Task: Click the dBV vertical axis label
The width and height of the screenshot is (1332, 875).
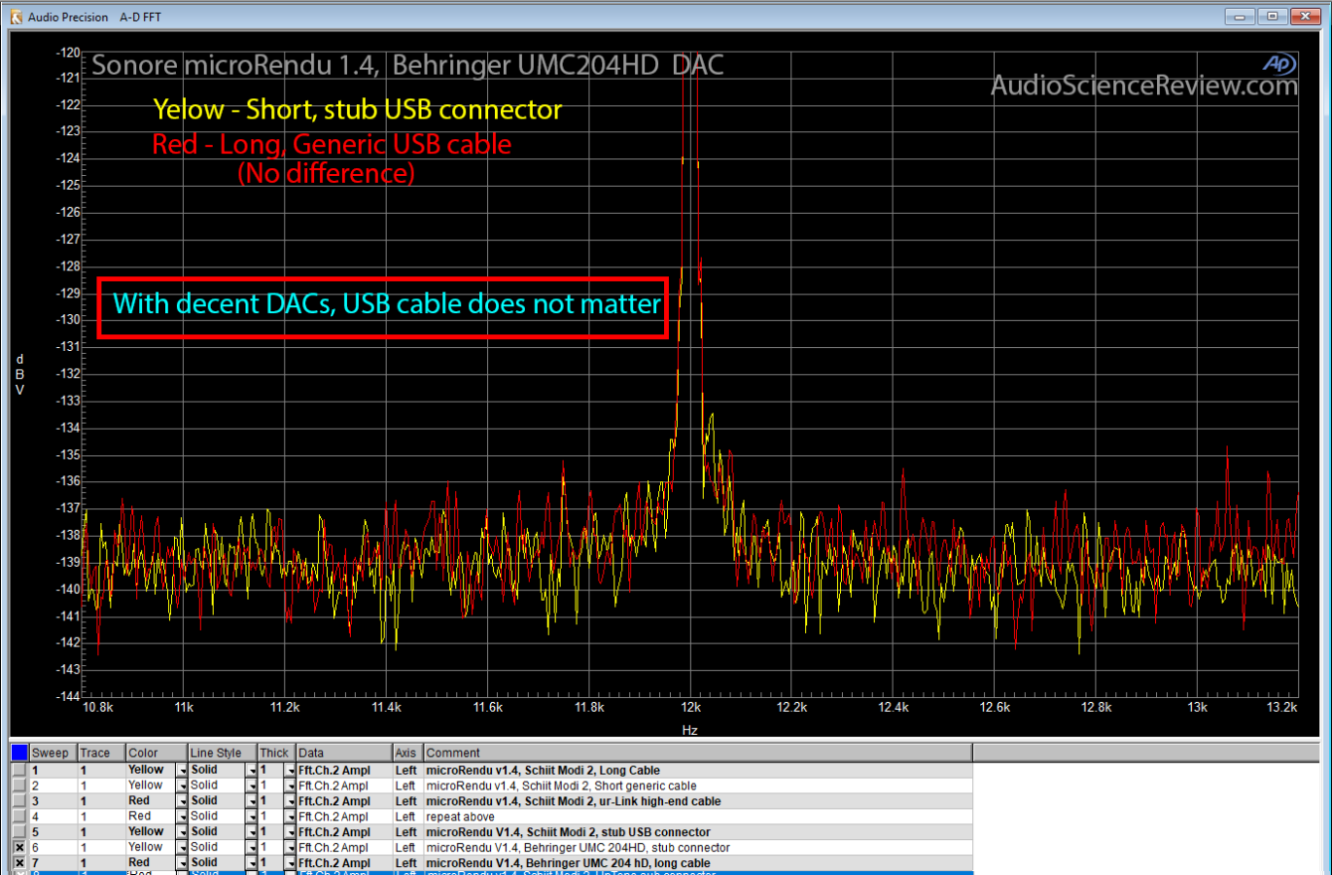Action: point(19,374)
